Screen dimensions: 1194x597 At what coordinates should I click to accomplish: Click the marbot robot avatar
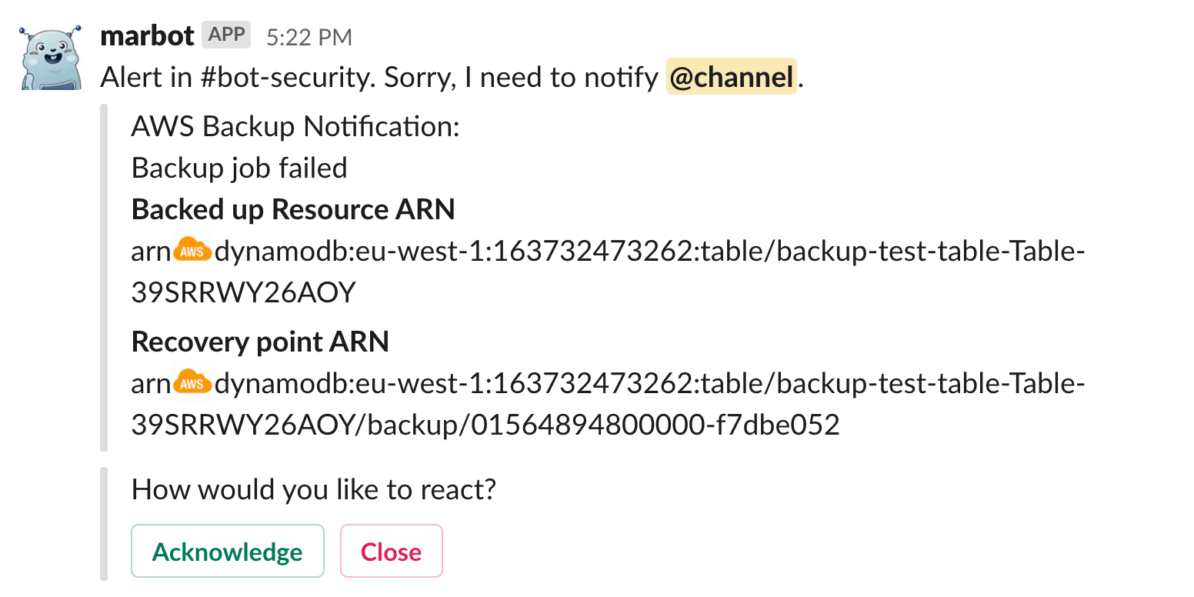coord(51,58)
